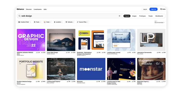Switch to the Images tab
Viewport: 182px width, 93px height.
click(134, 16)
